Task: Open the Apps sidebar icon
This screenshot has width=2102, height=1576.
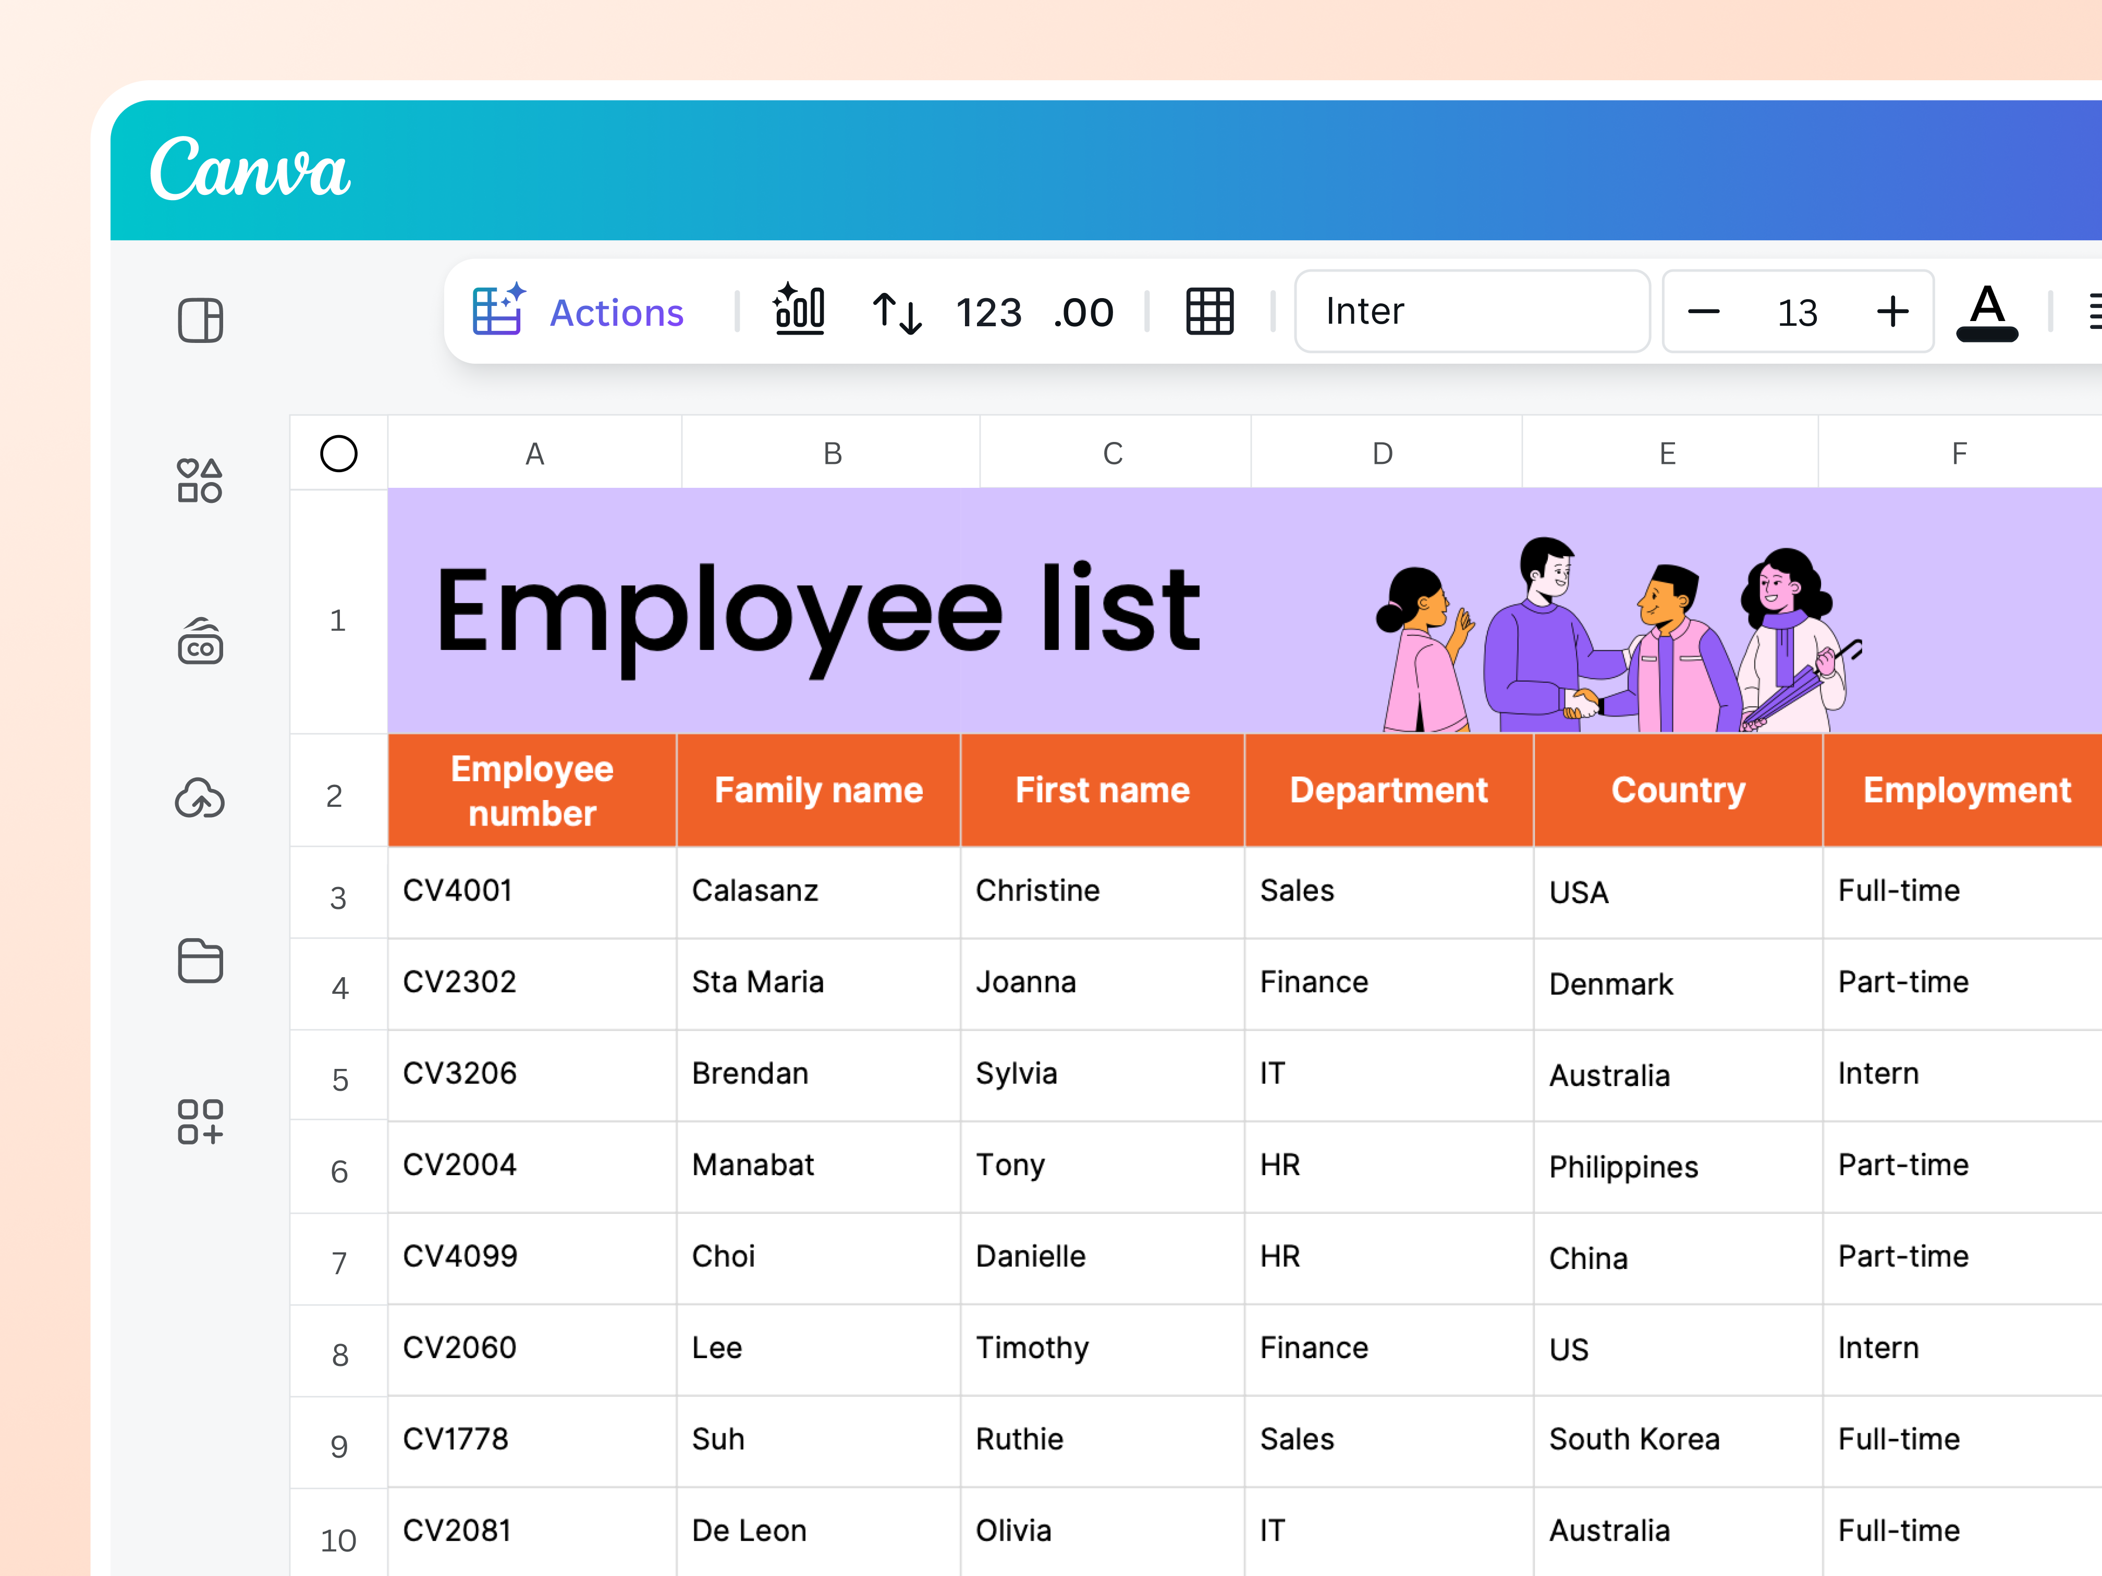Action: point(201,1122)
